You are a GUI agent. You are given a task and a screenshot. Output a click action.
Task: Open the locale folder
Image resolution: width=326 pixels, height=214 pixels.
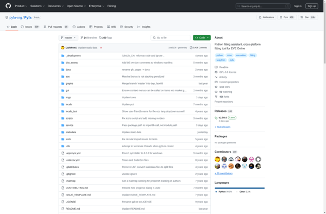pyautogui.click(x=69, y=104)
